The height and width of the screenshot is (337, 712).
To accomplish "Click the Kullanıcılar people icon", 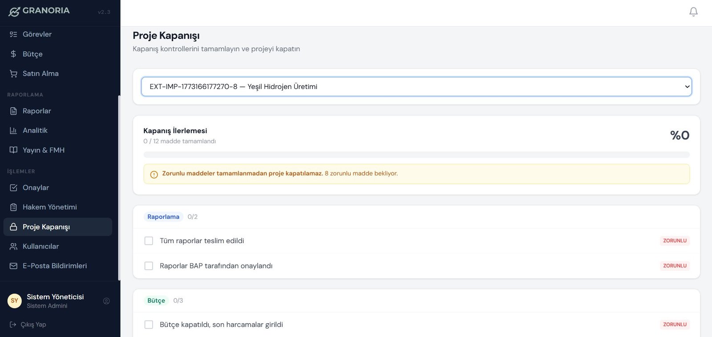I will [13, 246].
